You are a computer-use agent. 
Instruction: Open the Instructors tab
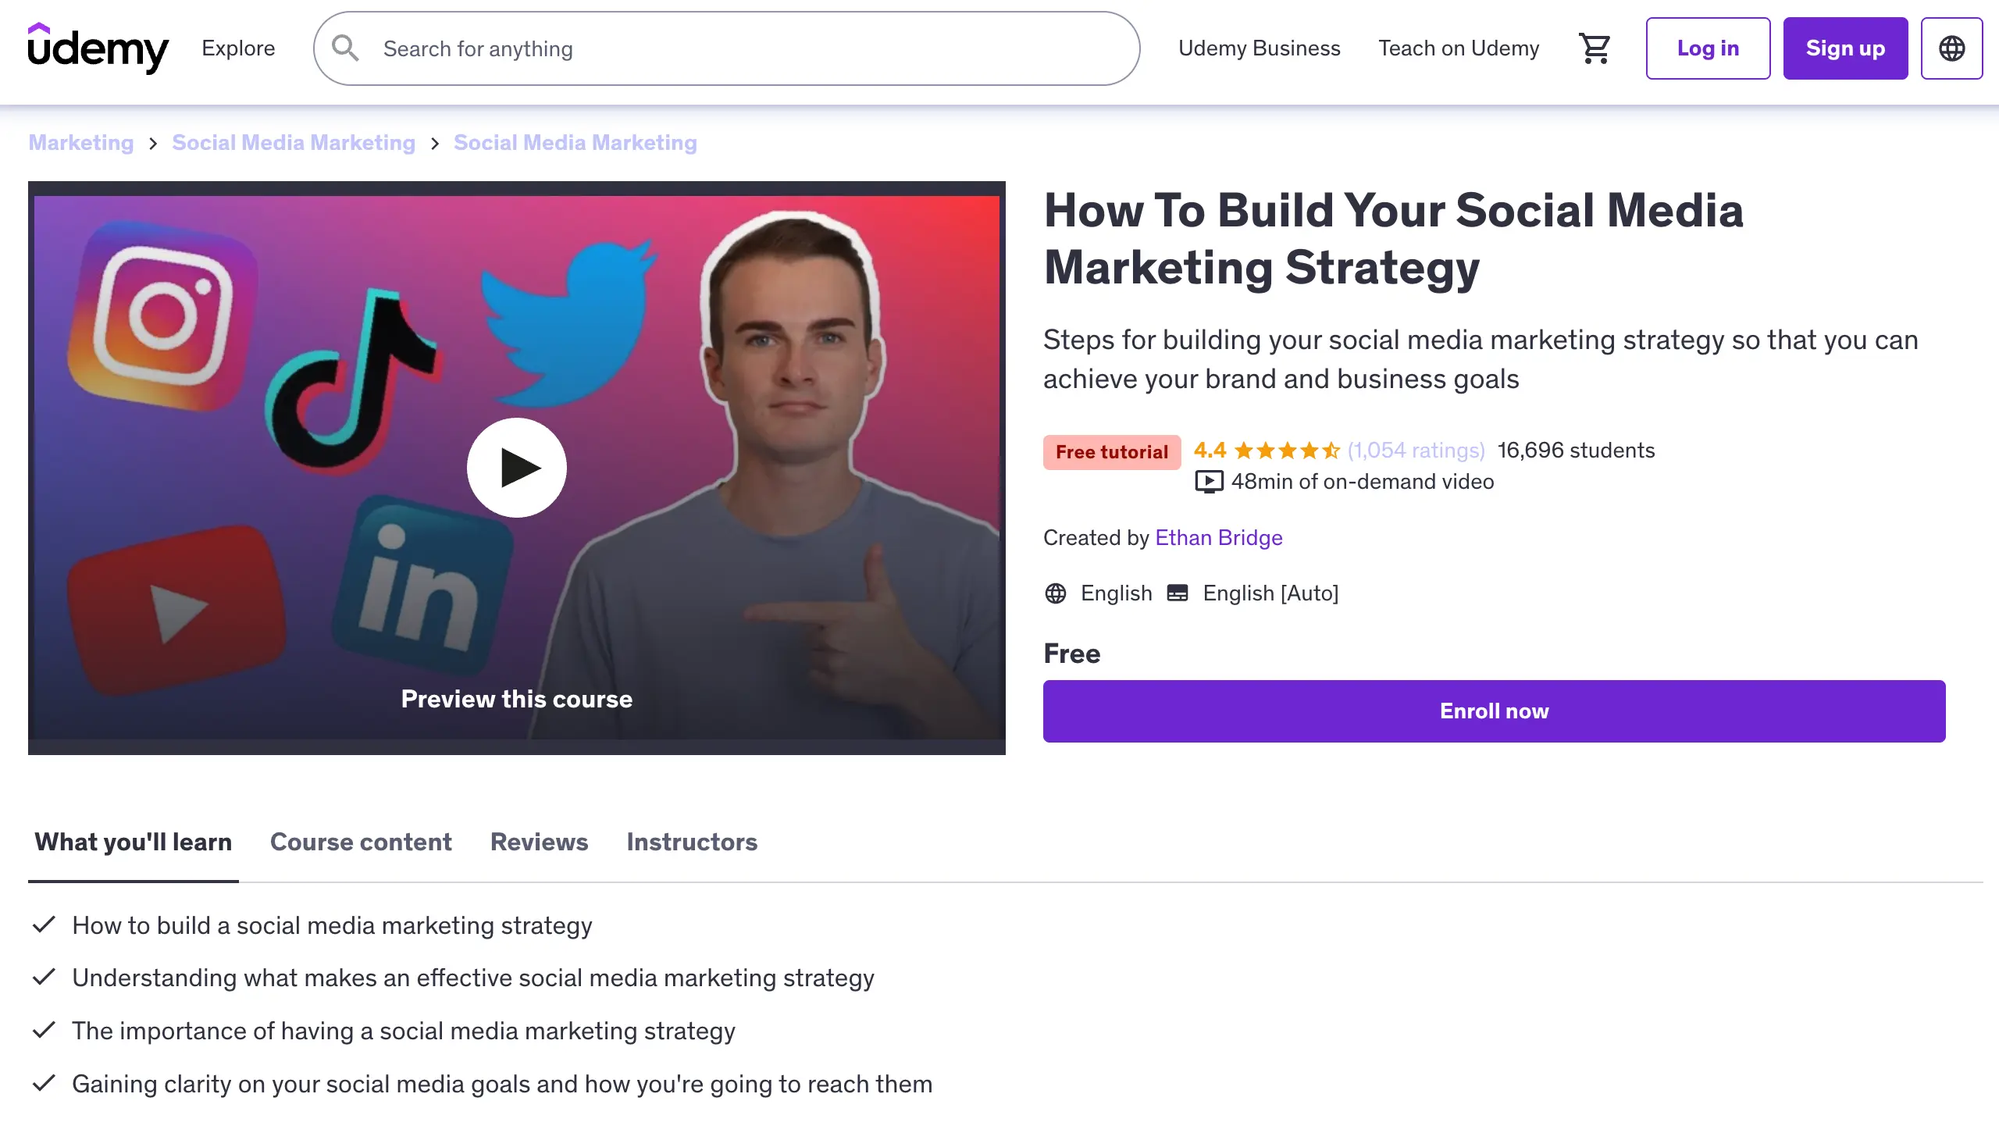[691, 842]
